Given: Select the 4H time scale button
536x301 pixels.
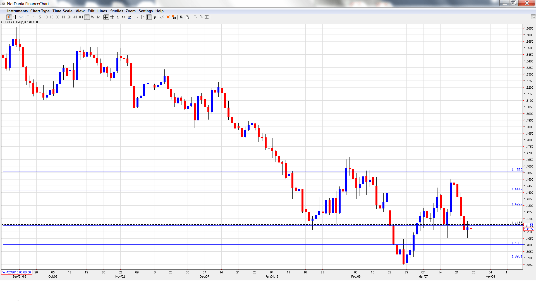Looking at the screenshot, I should tap(75, 17).
